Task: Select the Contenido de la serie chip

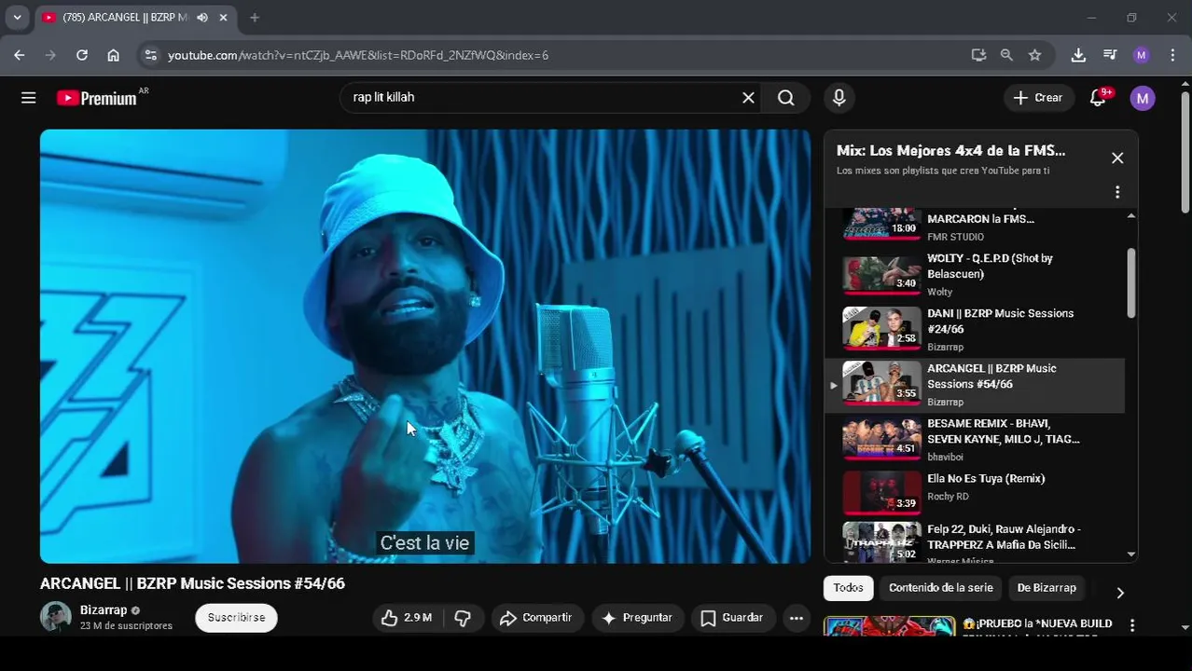Action: [x=940, y=588]
